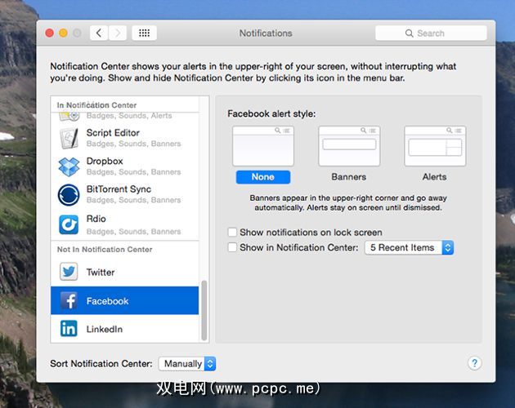
Task: Enable Show notifications on lock screen
Action: tap(233, 233)
